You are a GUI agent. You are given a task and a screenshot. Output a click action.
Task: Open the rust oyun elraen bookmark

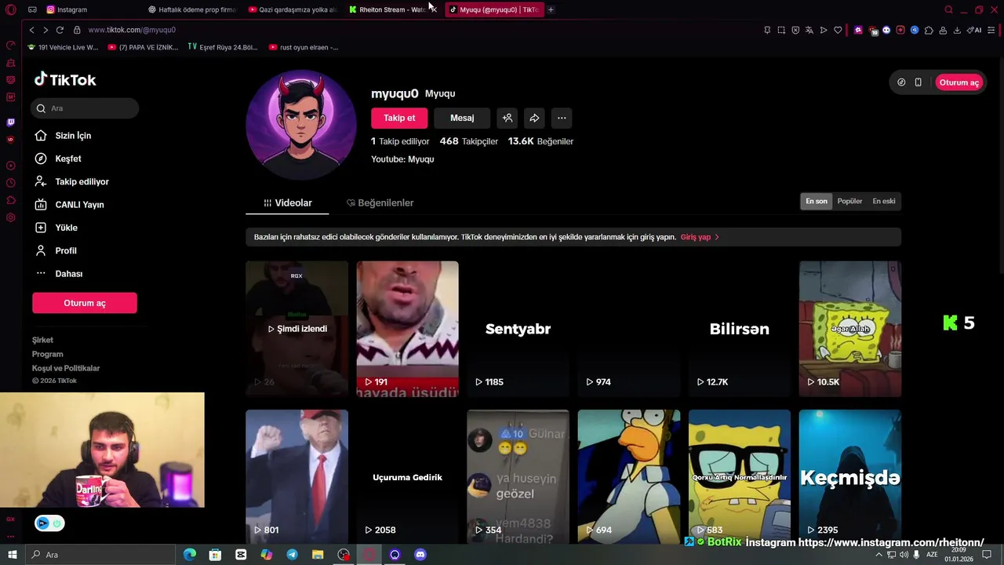(x=304, y=47)
